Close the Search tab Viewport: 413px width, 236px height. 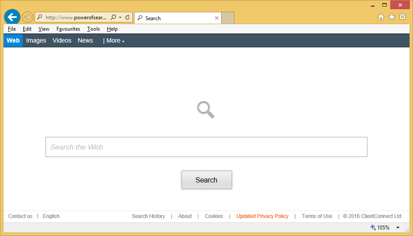pyautogui.click(x=216, y=18)
